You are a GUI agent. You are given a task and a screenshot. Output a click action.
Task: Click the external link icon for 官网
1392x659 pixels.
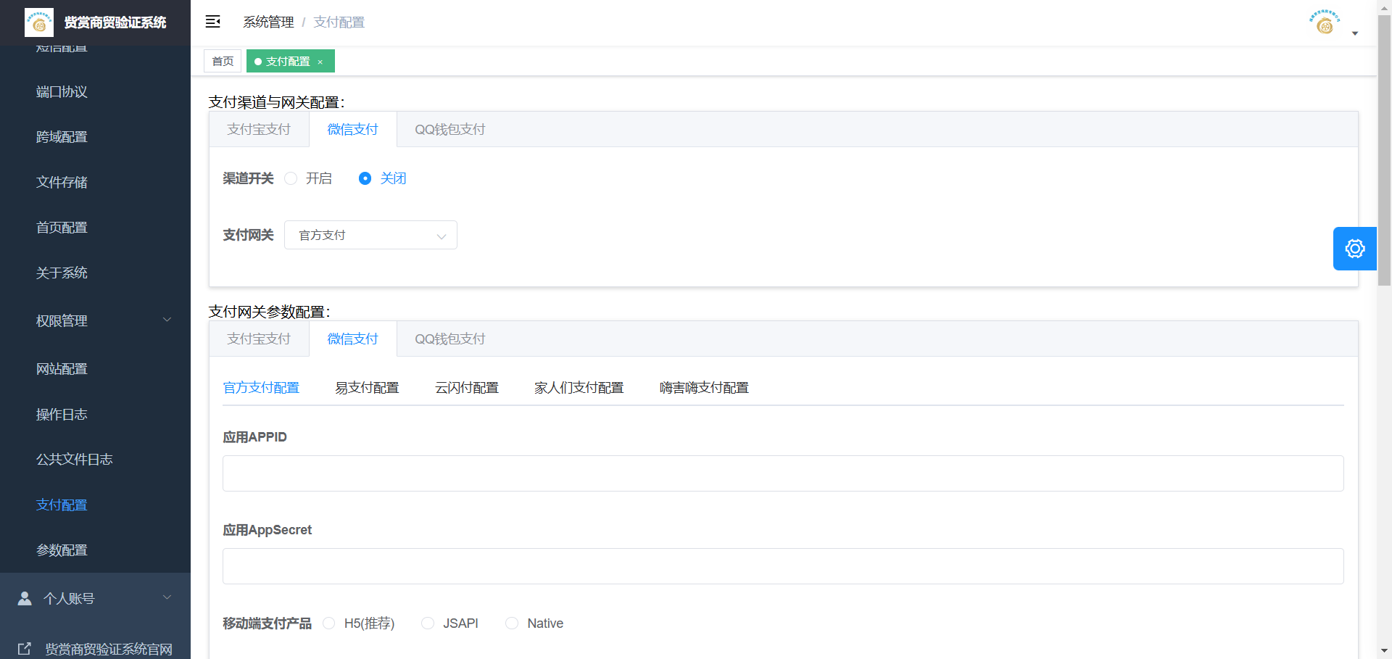point(25,649)
